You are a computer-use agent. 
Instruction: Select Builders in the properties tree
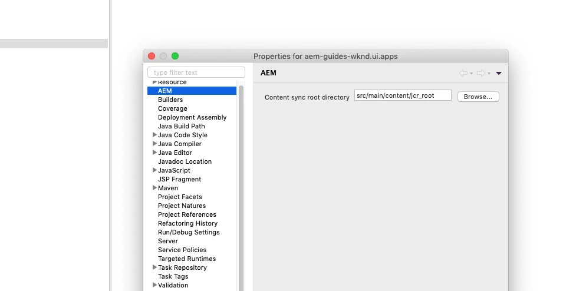(x=170, y=100)
